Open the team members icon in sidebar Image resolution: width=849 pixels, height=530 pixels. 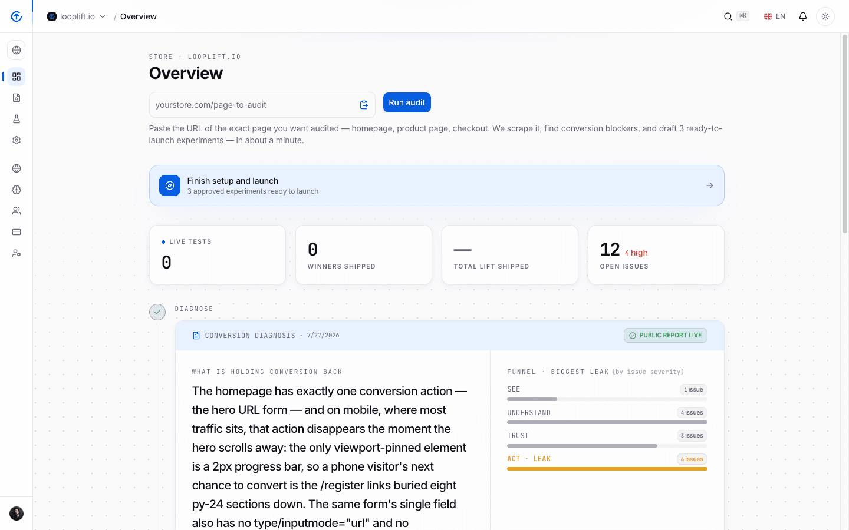(17, 211)
